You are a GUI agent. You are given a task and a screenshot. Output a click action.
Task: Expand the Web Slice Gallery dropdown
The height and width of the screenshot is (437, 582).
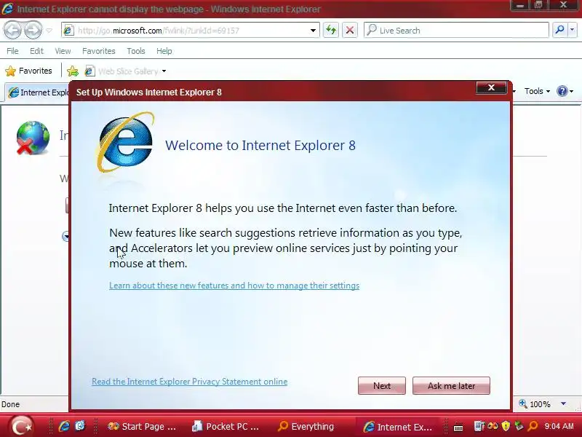164,71
